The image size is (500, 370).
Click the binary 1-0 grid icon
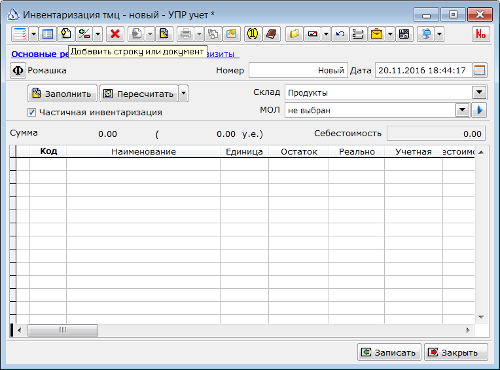pos(404,34)
